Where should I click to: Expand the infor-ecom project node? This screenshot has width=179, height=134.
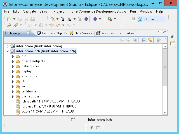8,46
